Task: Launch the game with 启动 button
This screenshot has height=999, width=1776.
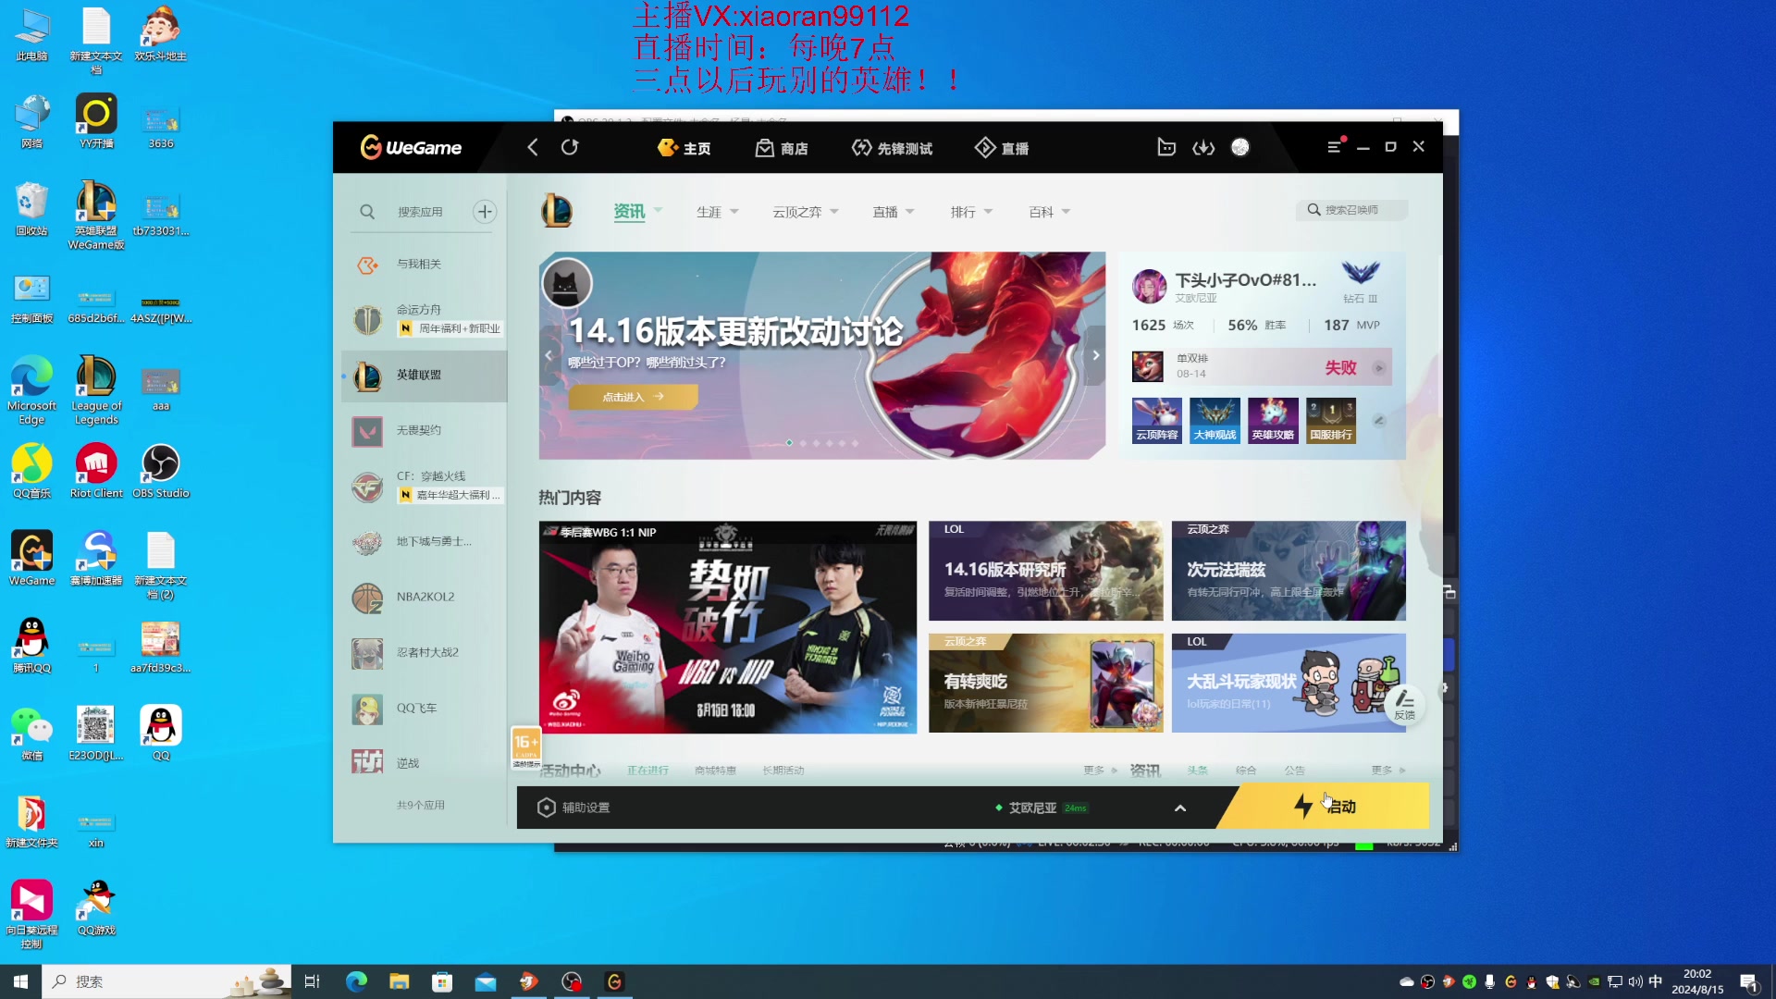Action: click(1325, 807)
